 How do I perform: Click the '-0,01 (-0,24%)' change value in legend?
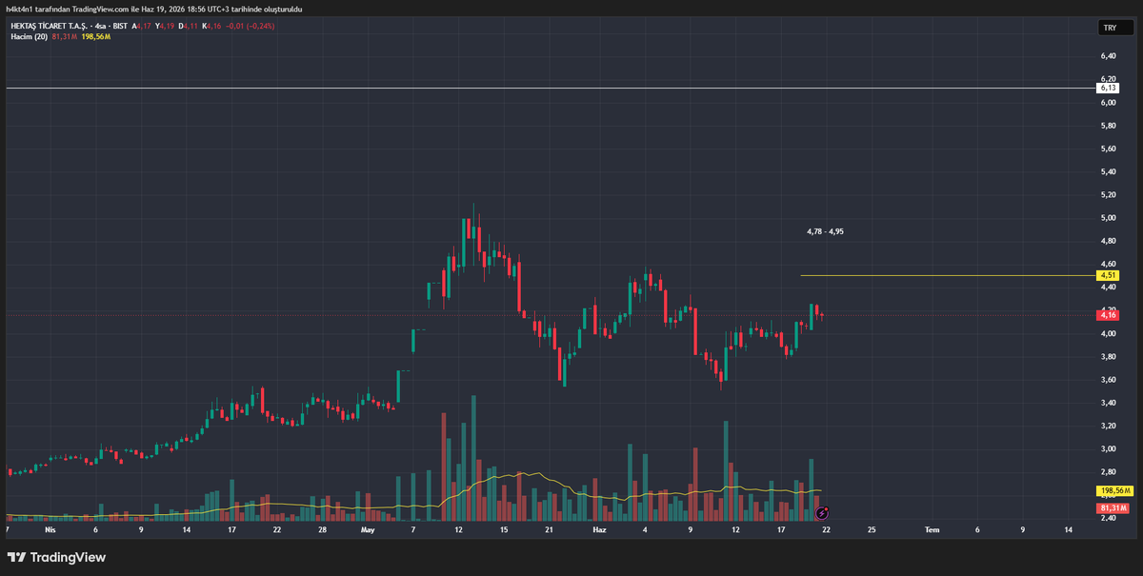(x=251, y=26)
